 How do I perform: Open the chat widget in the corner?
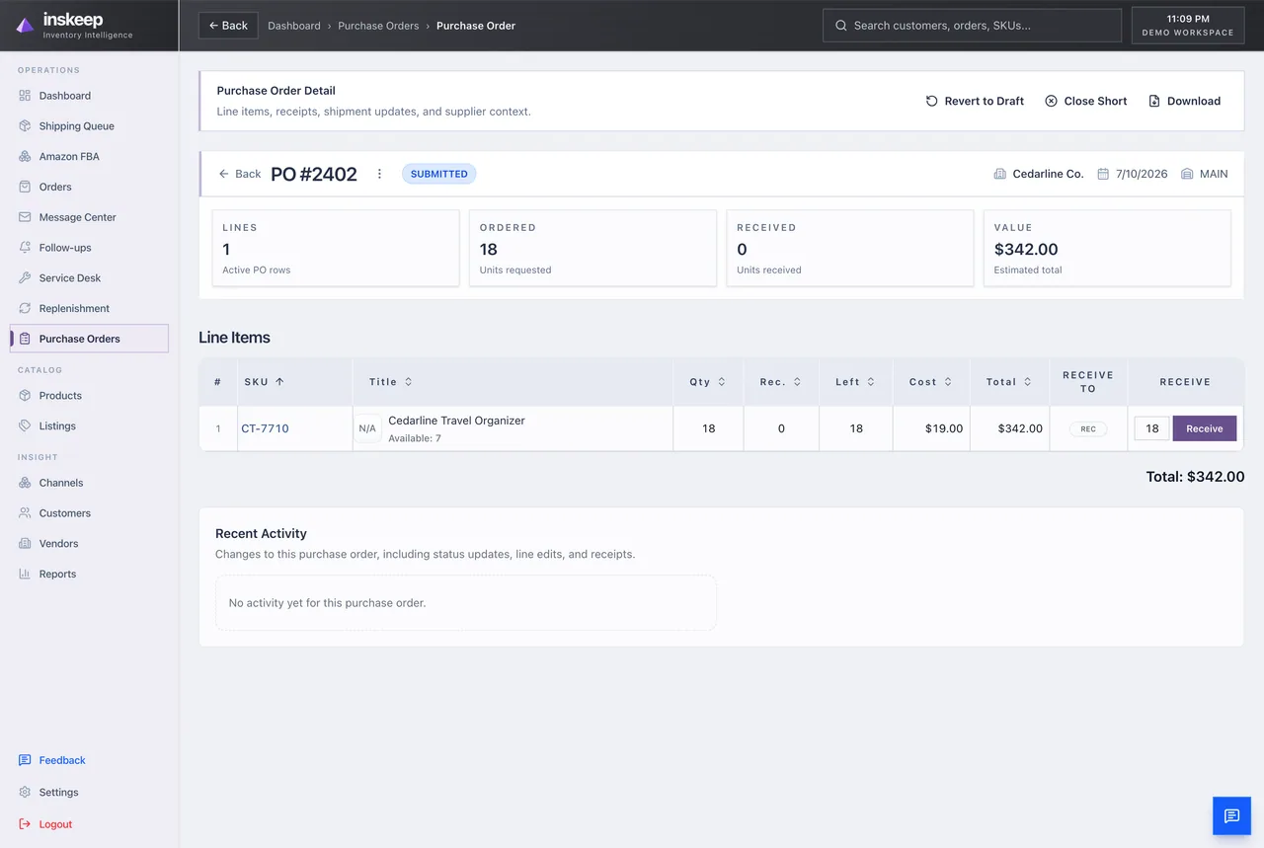click(x=1231, y=815)
